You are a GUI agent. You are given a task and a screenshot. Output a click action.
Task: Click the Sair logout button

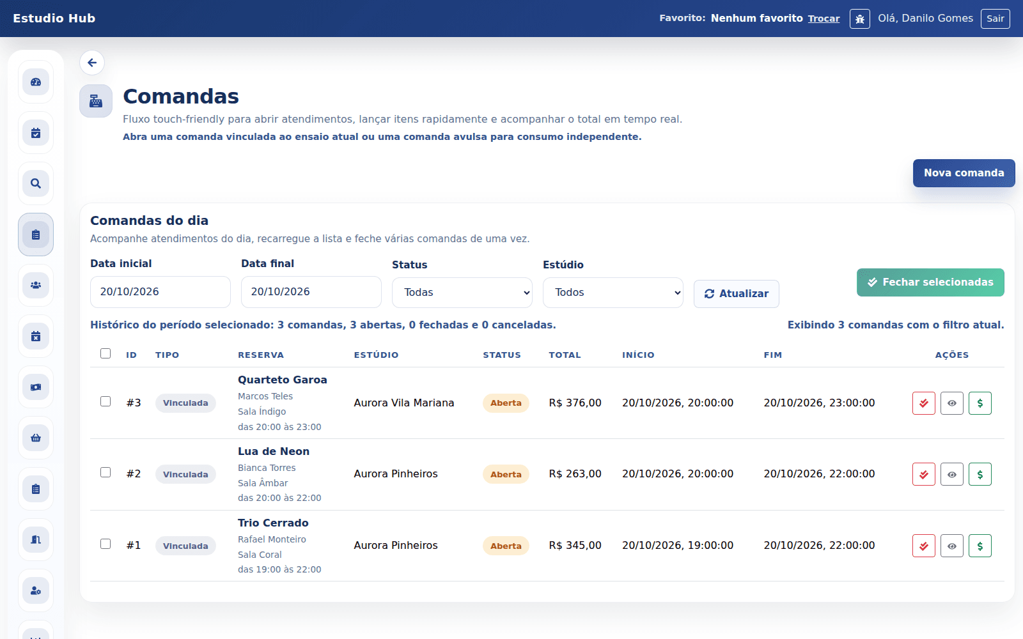pos(995,19)
